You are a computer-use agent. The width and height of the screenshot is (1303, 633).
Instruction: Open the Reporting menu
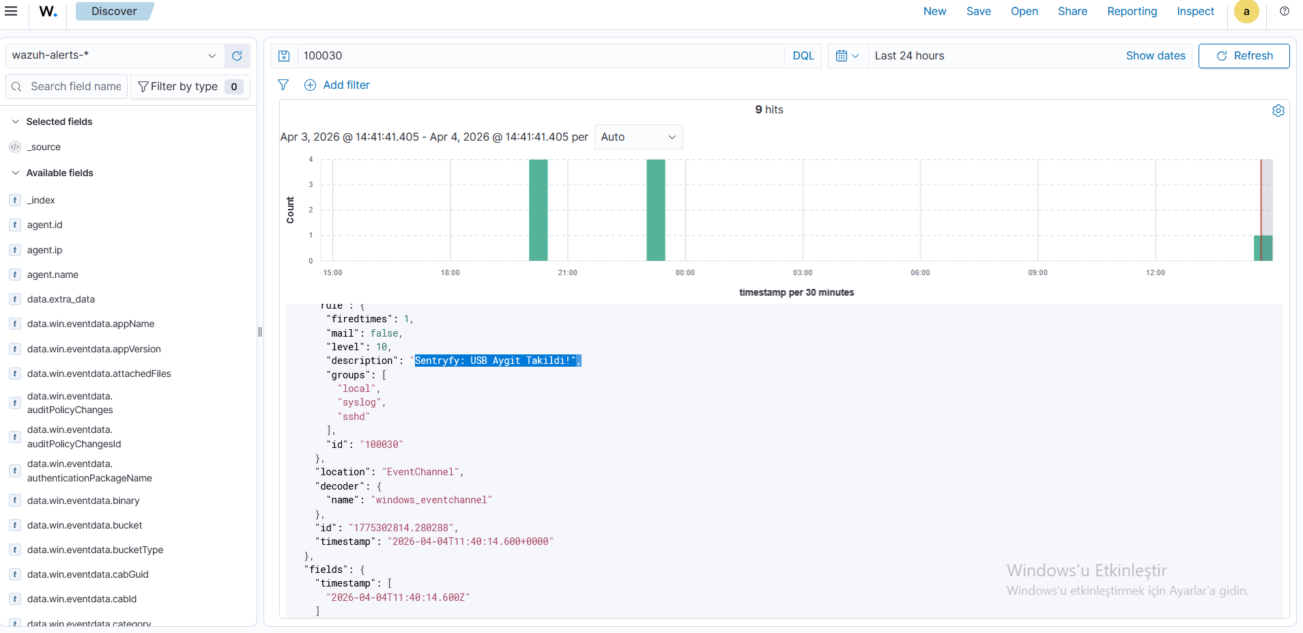(x=1132, y=12)
